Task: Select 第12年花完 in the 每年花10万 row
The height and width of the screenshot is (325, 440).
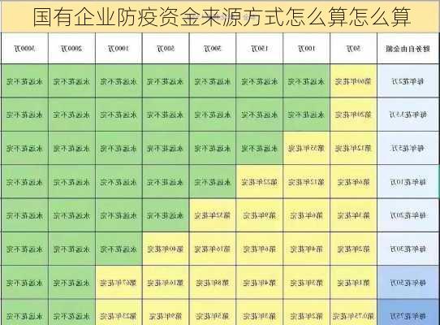Action: point(306,182)
